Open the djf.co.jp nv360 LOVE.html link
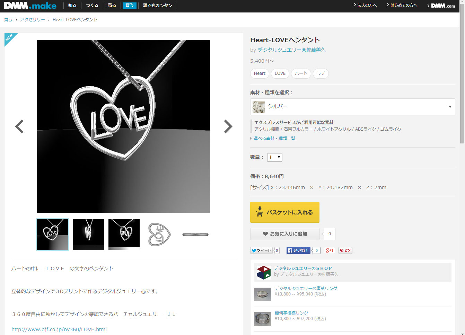465x335 pixels. [59, 329]
